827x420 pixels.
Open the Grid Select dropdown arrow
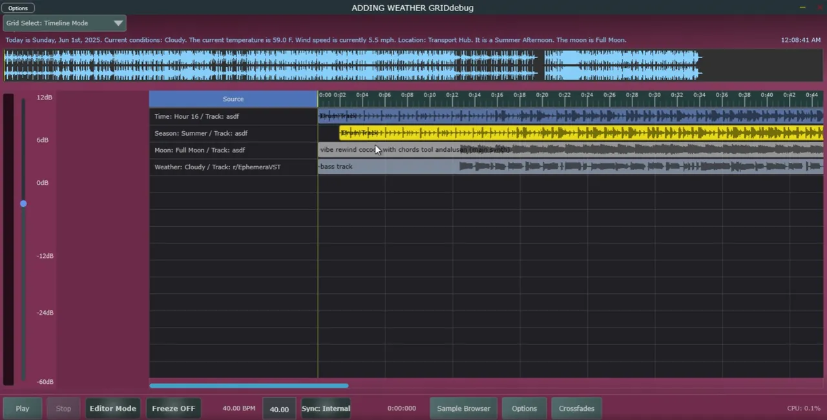pos(118,23)
